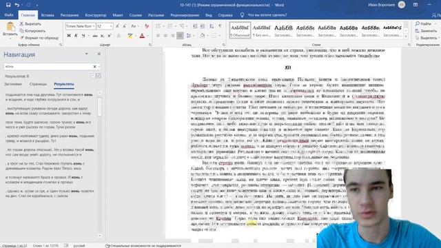Open font color dropdown arrow
441x248 pixels.
147,36
